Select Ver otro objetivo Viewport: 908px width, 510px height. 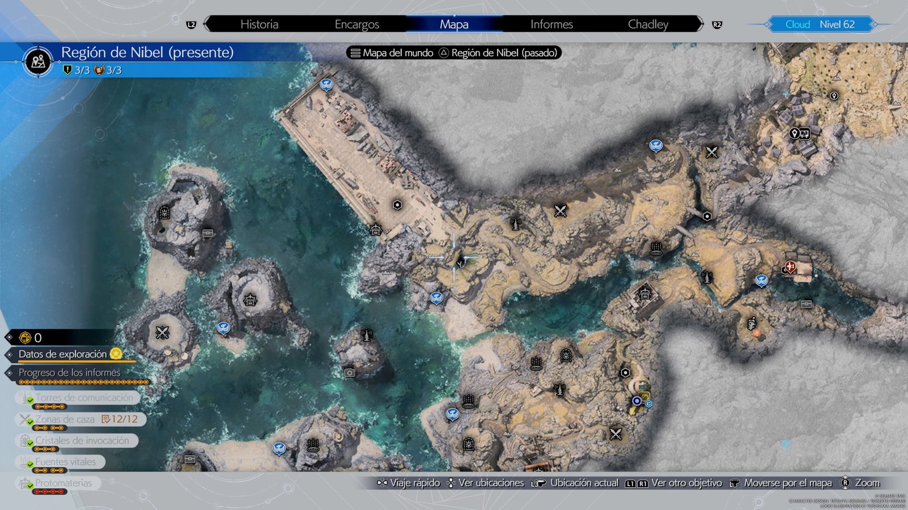(673, 483)
